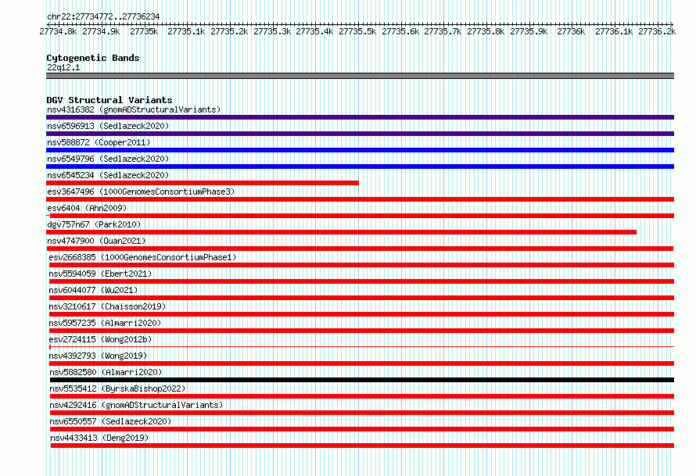The image size is (696, 476).
Task: Select the red bar for nsv5535412
Action: [362, 396]
